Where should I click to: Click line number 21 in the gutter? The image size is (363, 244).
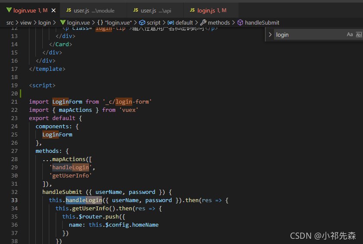coord(14,102)
